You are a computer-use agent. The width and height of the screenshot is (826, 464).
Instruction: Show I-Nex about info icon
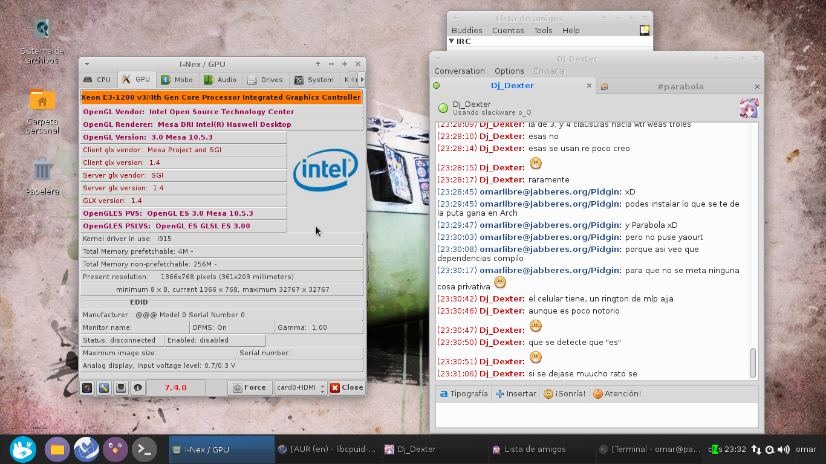point(138,388)
